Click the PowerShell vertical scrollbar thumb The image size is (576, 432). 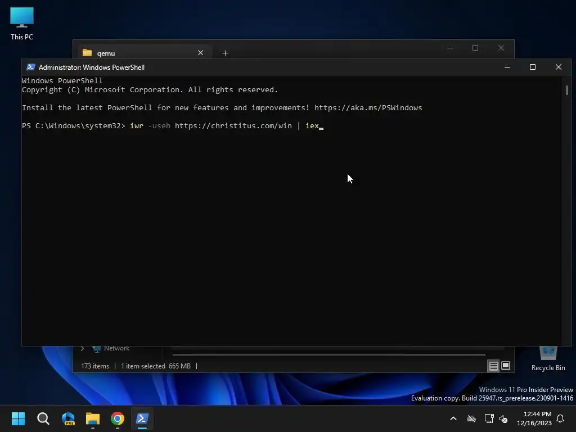[567, 90]
